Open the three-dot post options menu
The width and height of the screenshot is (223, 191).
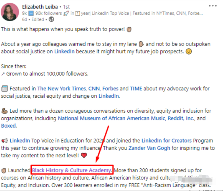pyautogui.click(x=213, y=6)
